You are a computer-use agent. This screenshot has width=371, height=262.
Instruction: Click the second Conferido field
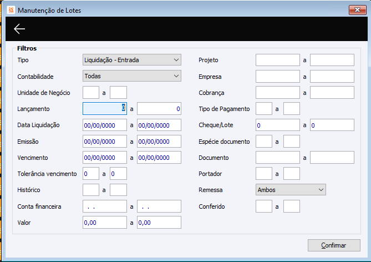[x=292, y=206]
